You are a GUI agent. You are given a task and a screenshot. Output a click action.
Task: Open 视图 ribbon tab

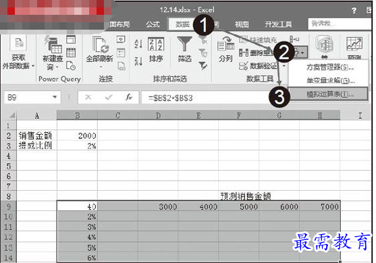click(242, 24)
